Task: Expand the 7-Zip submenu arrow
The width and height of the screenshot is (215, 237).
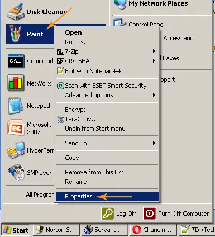Action: click(x=154, y=51)
